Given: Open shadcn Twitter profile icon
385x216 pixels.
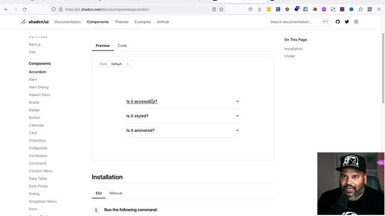Looking at the screenshot, I should coord(346,22).
